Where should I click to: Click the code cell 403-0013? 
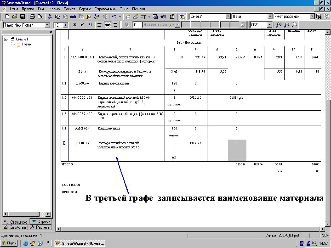coord(82,143)
